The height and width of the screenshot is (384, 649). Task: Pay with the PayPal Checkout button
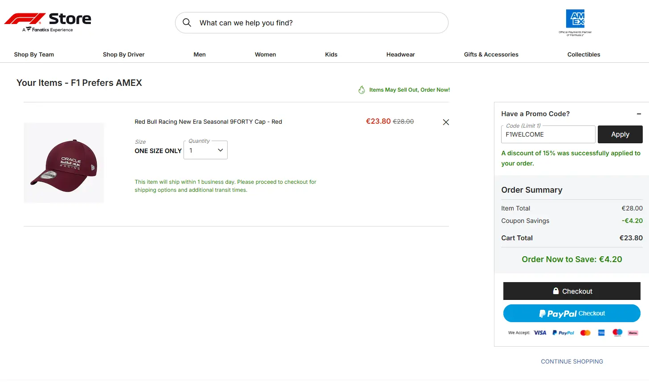[x=571, y=313]
